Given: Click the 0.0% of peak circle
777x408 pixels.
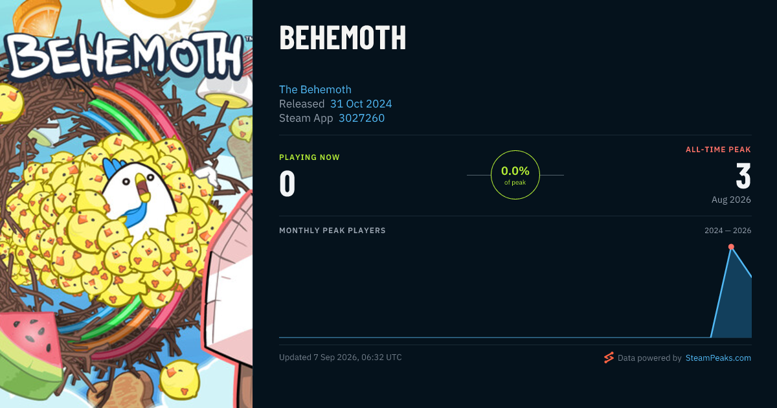Looking at the screenshot, I should (515, 175).
